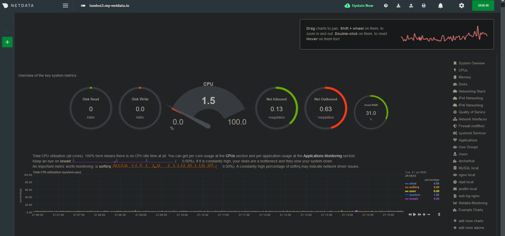
Task: Toggle the steal dimension in legend
Action: pyautogui.click(x=413, y=184)
